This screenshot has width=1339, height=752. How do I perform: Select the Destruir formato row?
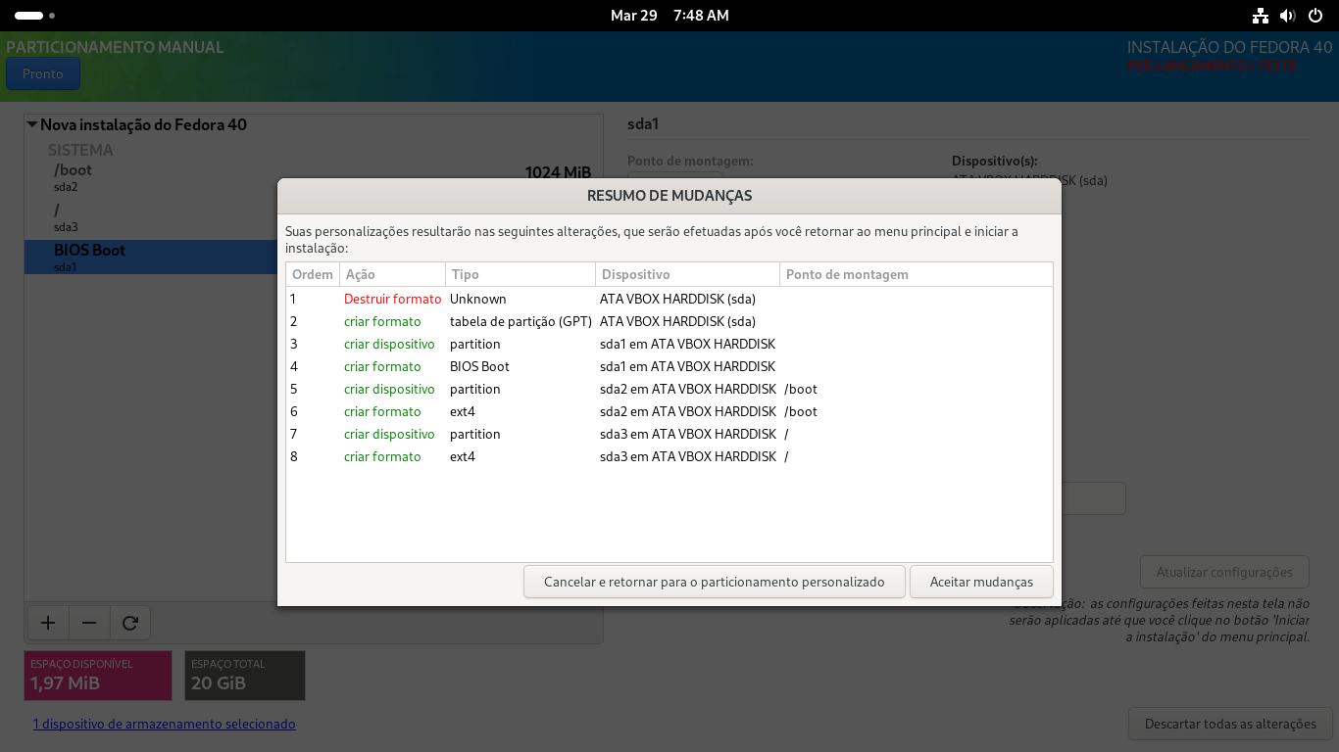(669, 299)
